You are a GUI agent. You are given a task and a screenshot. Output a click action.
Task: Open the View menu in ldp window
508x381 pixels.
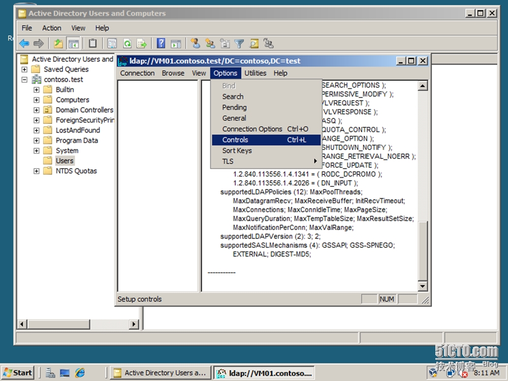coord(199,73)
